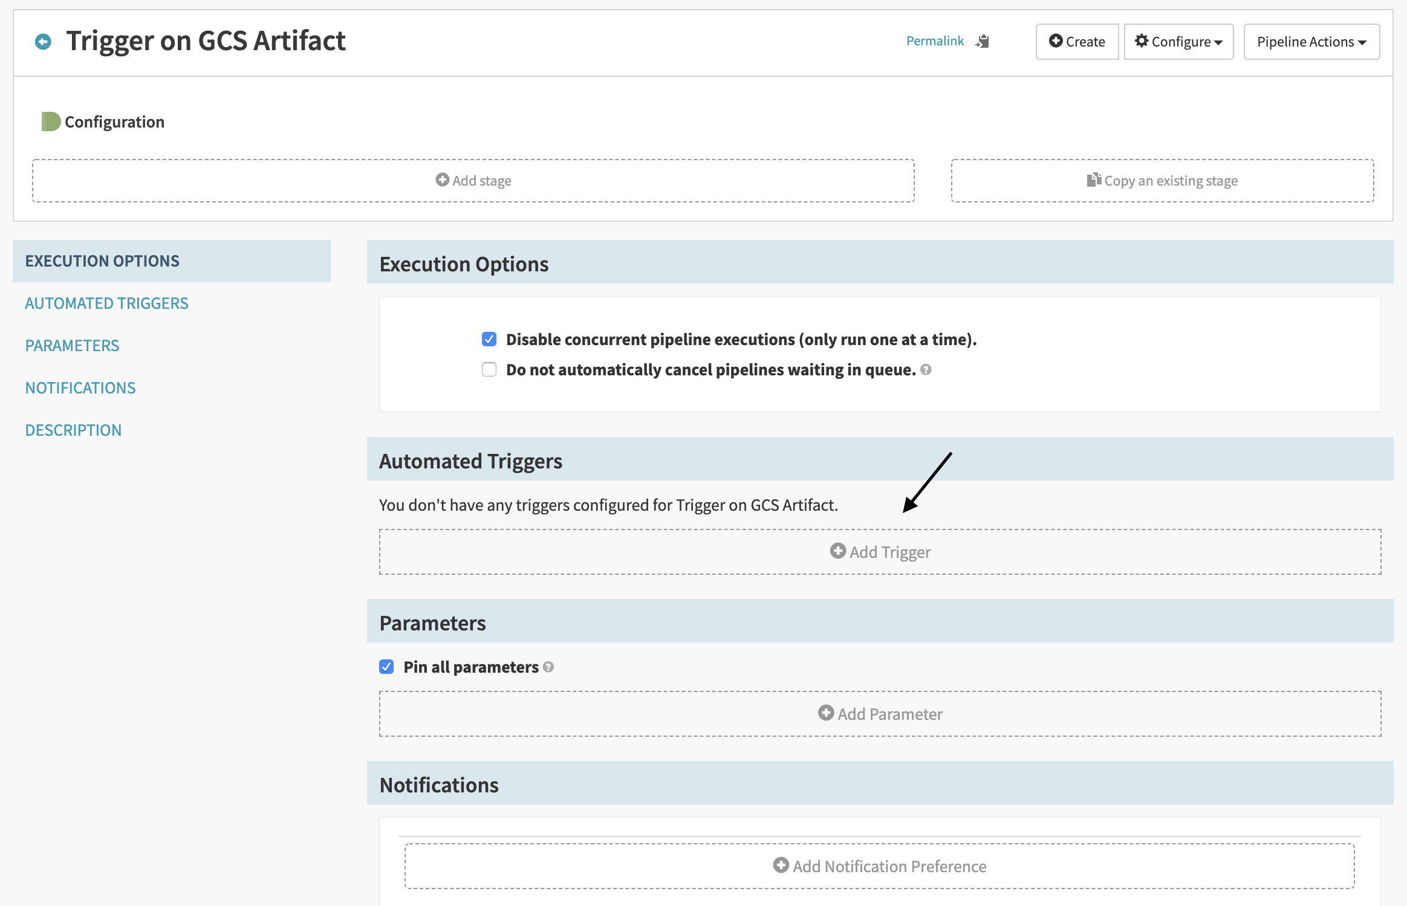Click the plus icon in Add Trigger
The image size is (1407, 906).
[x=837, y=551]
